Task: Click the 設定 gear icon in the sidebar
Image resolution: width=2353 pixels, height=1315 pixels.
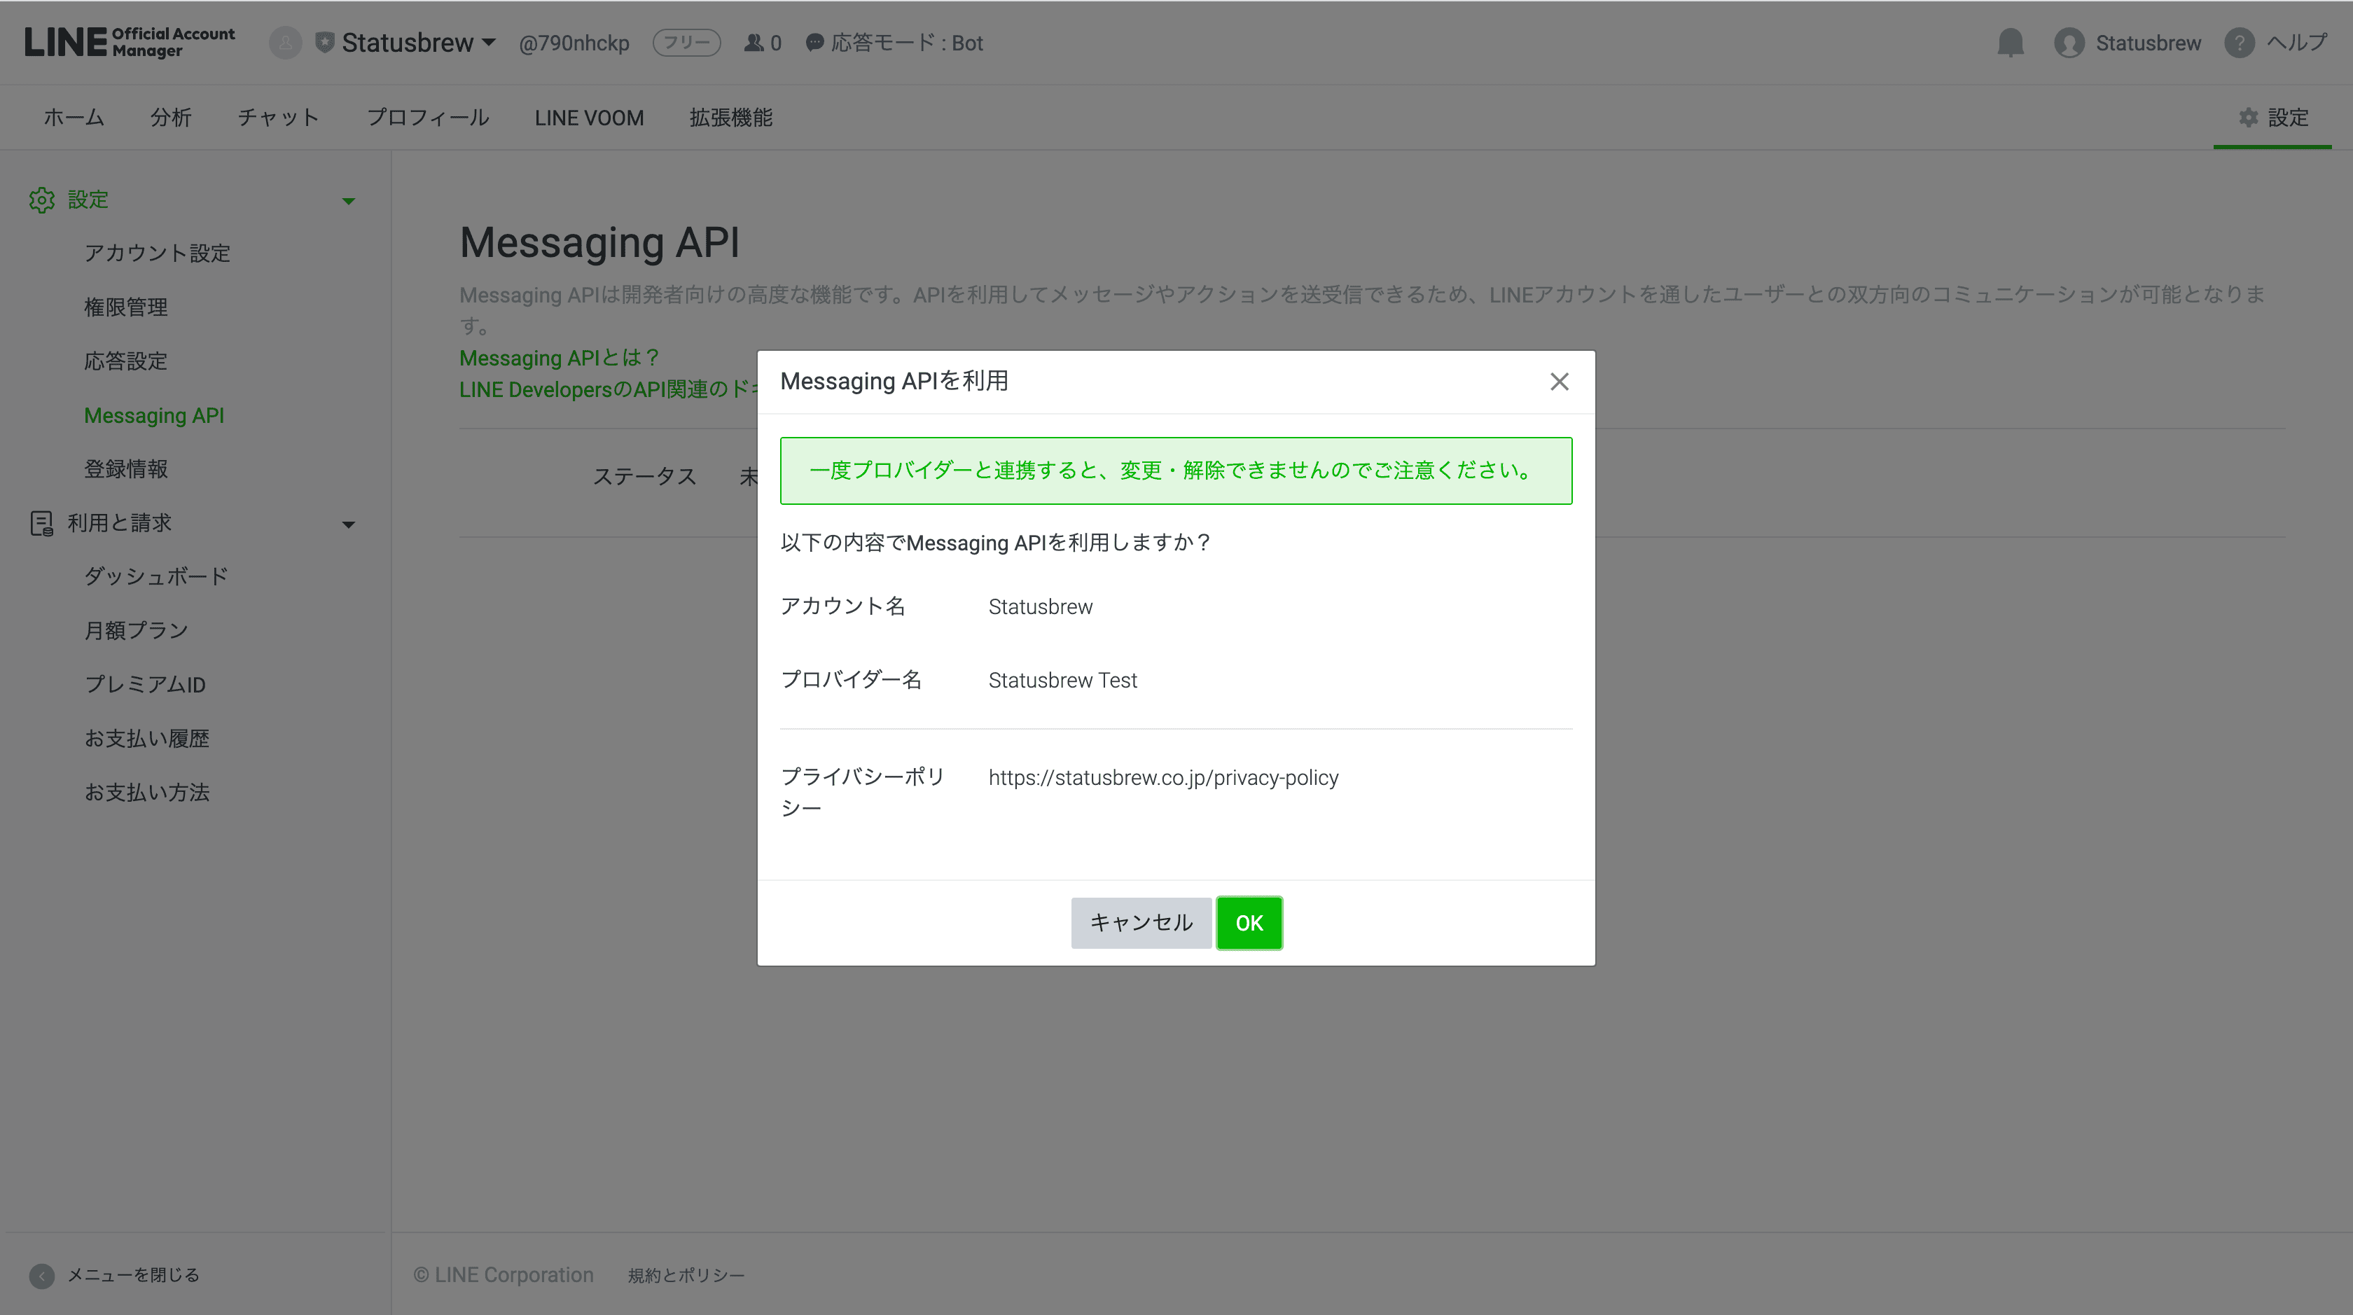Action: click(x=42, y=200)
